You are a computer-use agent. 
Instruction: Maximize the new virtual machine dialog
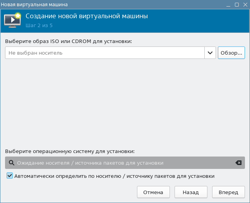pyautogui.click(x=237, y=5)
